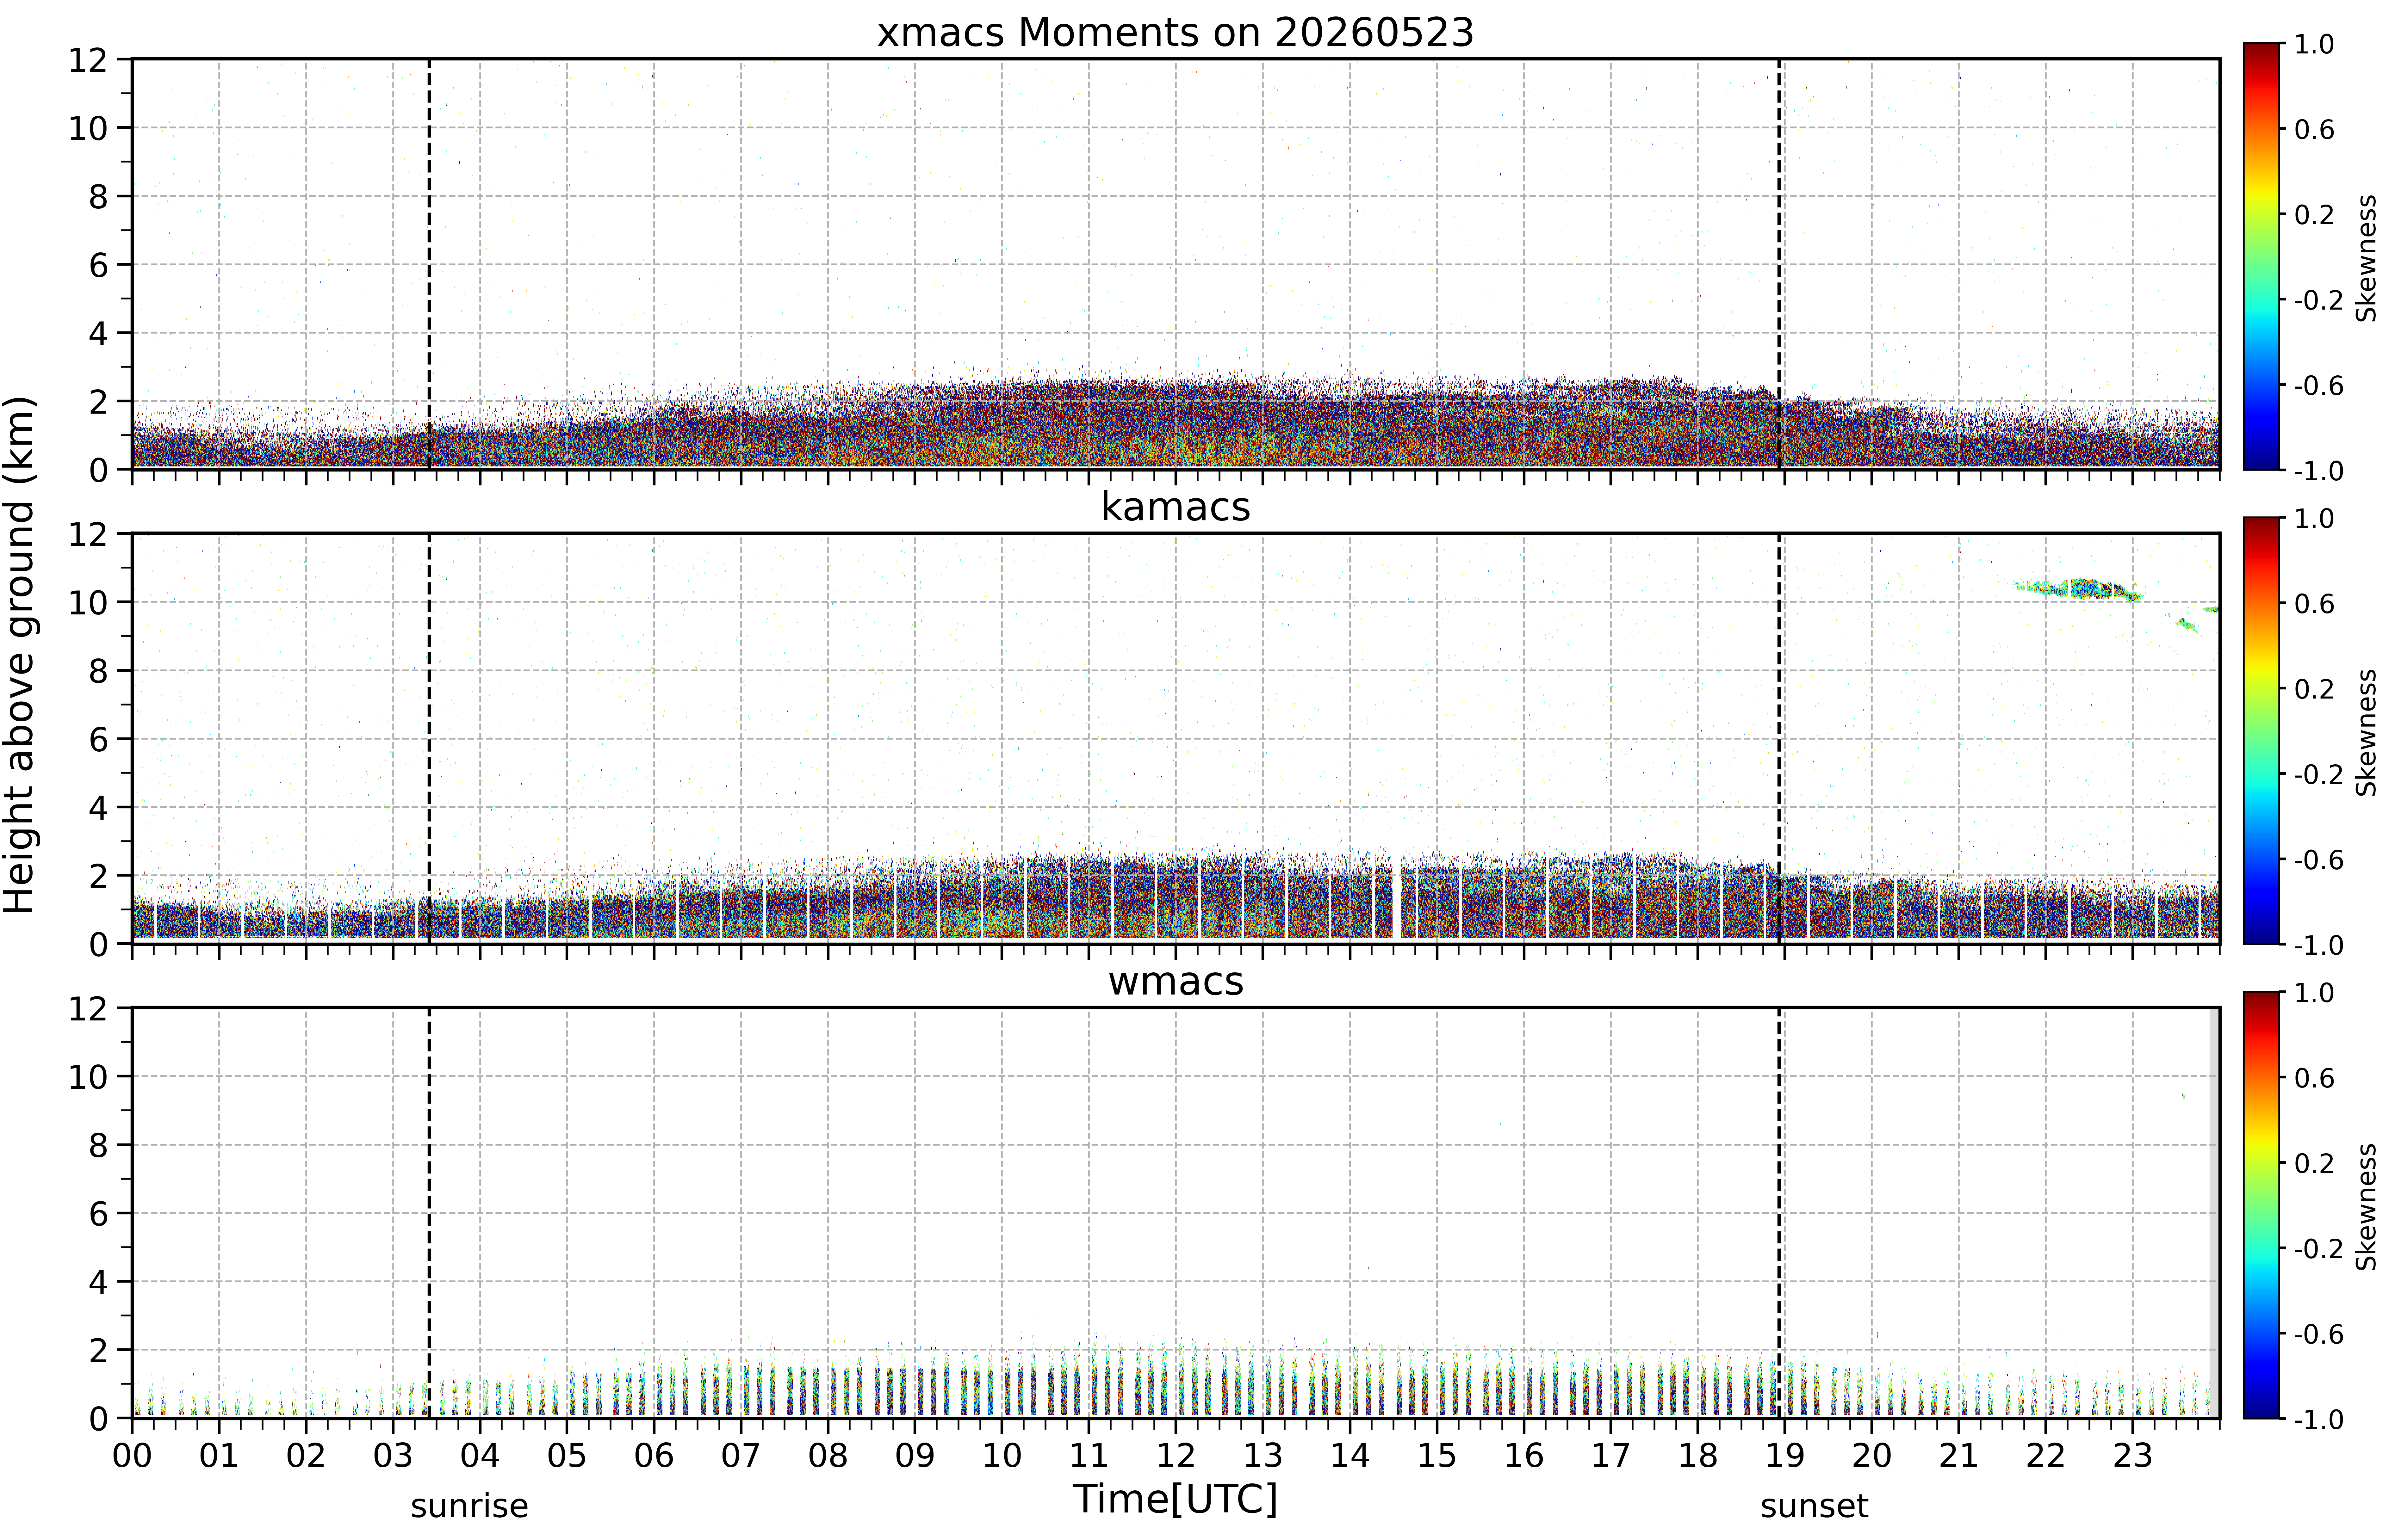Click the 23 hour tick label on time axis
The image size is (2395, 1540).
[x=2132, y=1455]
